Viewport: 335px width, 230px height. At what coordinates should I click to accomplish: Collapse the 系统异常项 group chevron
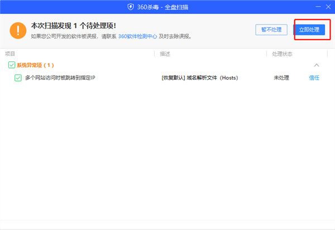pos(317,65)
